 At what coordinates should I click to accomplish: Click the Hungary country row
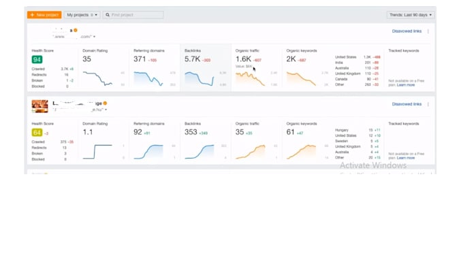[x=357, y=130]
